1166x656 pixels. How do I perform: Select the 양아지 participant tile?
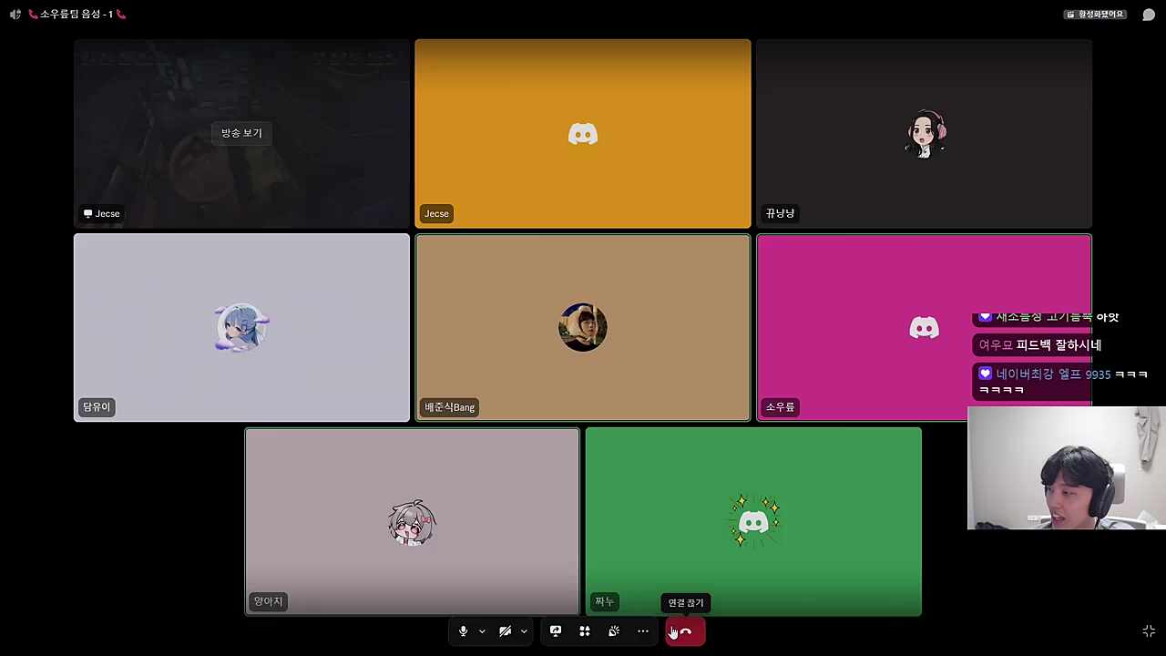click(412, 521)
